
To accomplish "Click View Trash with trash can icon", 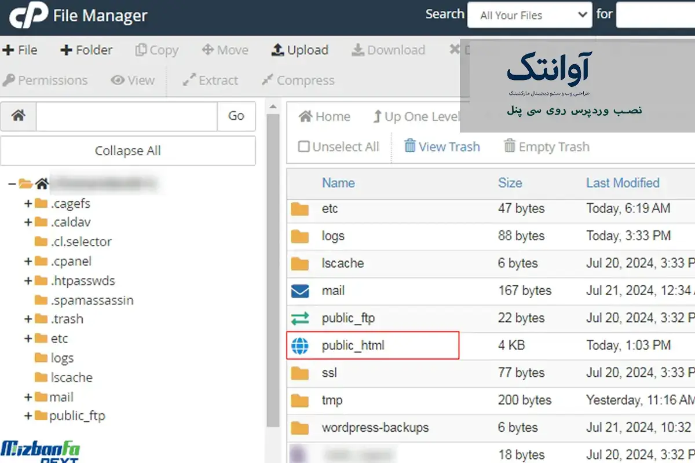I will tap(442, 147).
